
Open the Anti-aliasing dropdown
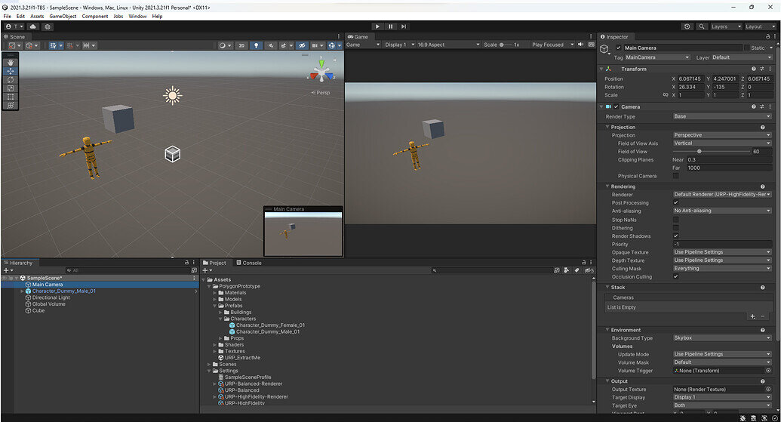[721, 211]
